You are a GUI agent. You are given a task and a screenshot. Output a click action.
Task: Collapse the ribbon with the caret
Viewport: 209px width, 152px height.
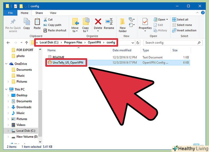click(x=197, y=13)
